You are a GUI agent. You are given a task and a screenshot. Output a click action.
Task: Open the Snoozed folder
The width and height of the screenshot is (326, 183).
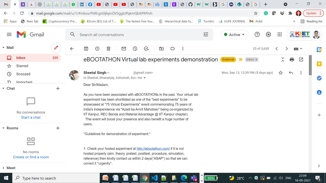(30, 74)
